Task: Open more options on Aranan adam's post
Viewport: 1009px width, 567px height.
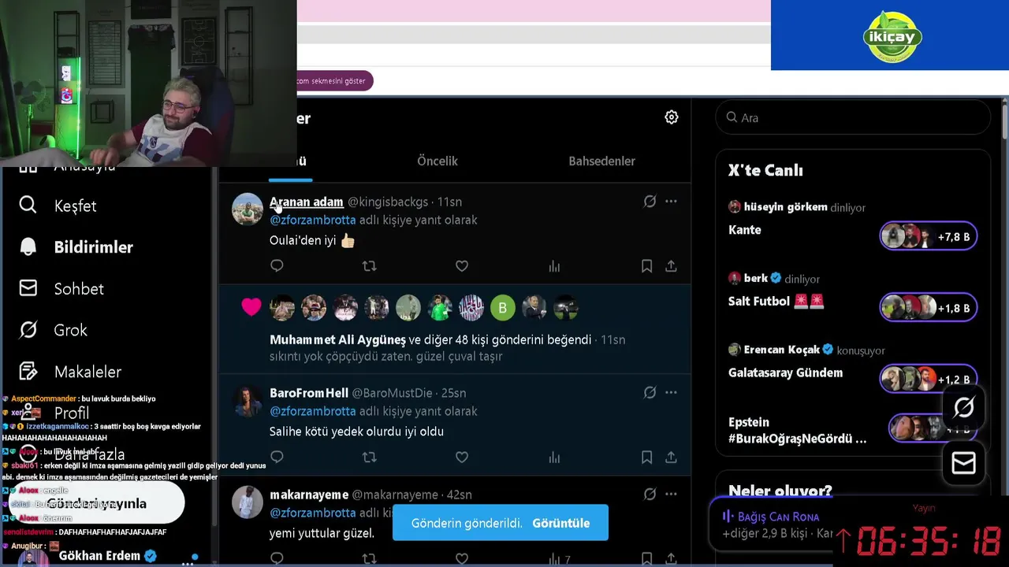Action: pyautogui.click(x=671, y=202)
